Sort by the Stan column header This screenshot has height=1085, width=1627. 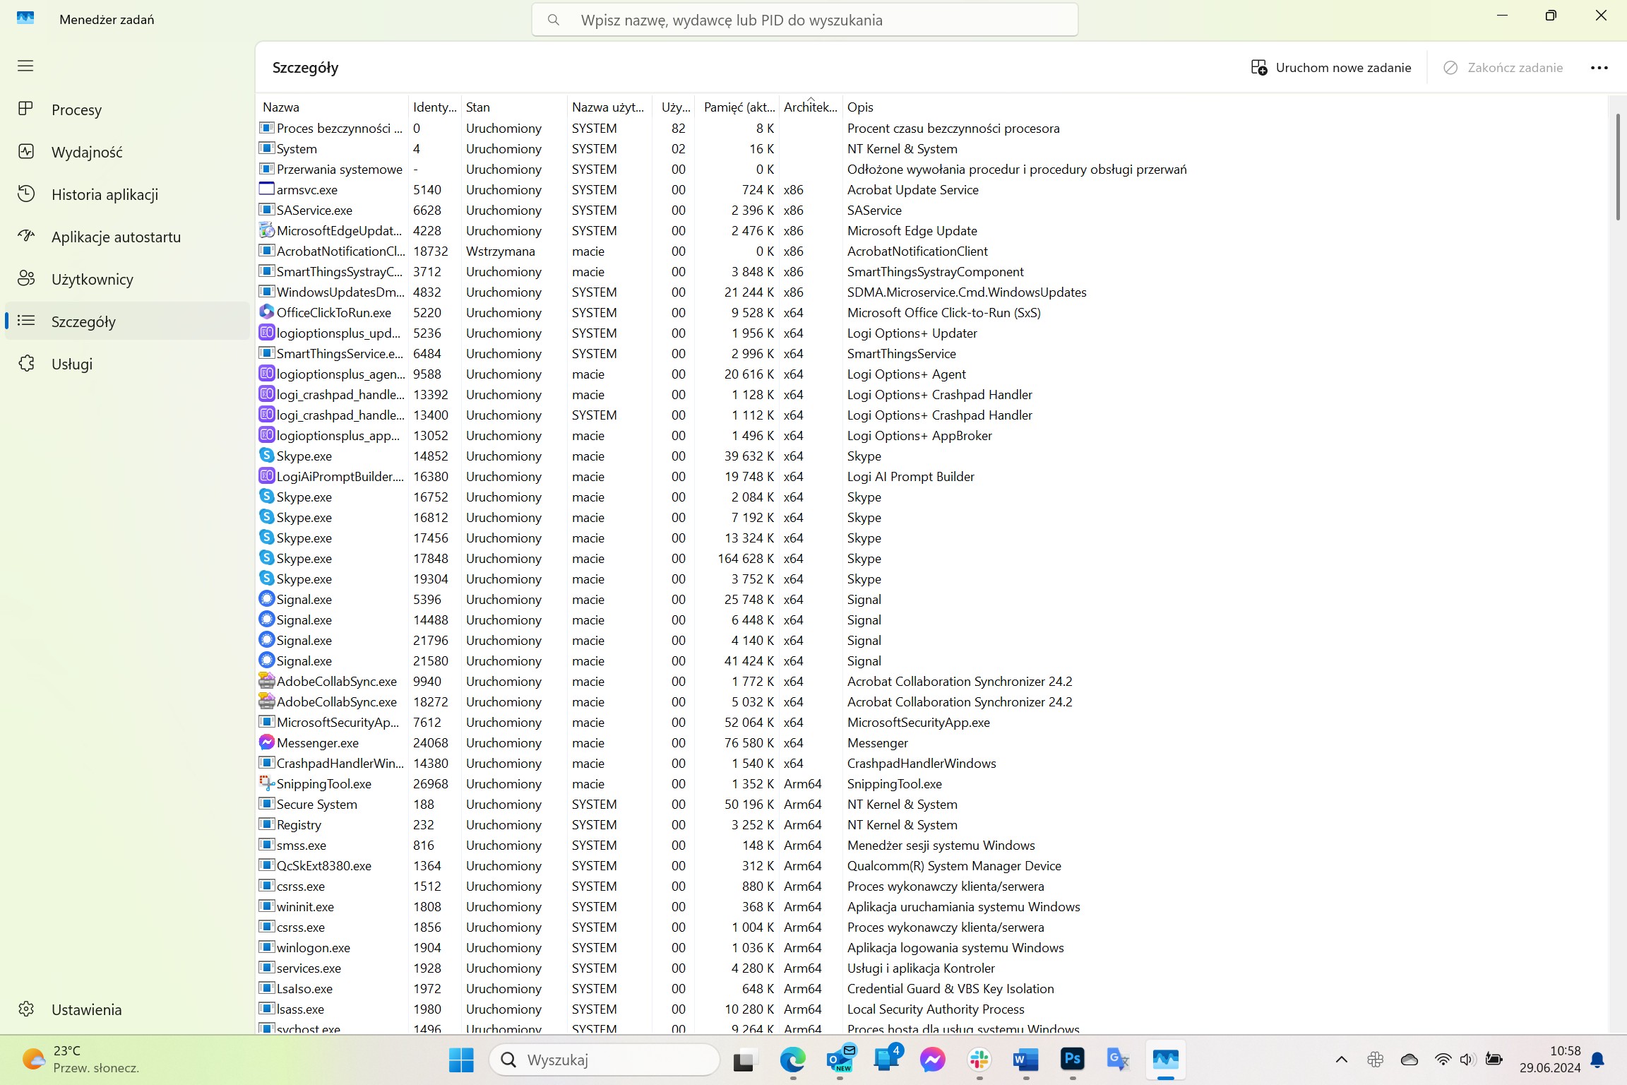pos(514,107)
